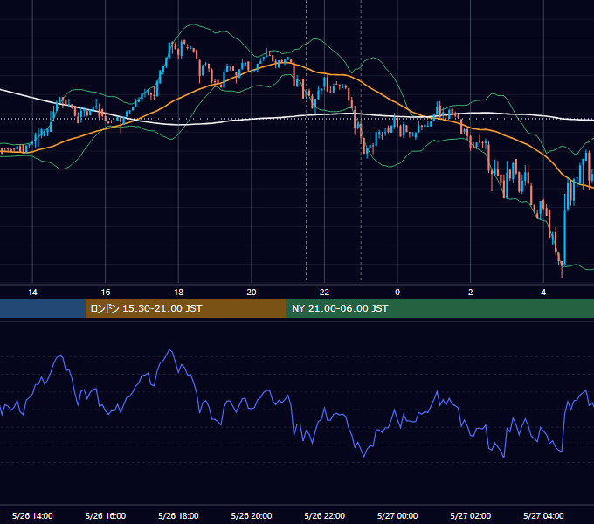Click the '22' hour label on price axis

tap(324, 293)
